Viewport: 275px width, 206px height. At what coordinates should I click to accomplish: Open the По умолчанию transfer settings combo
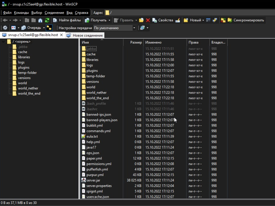point(115,28)
